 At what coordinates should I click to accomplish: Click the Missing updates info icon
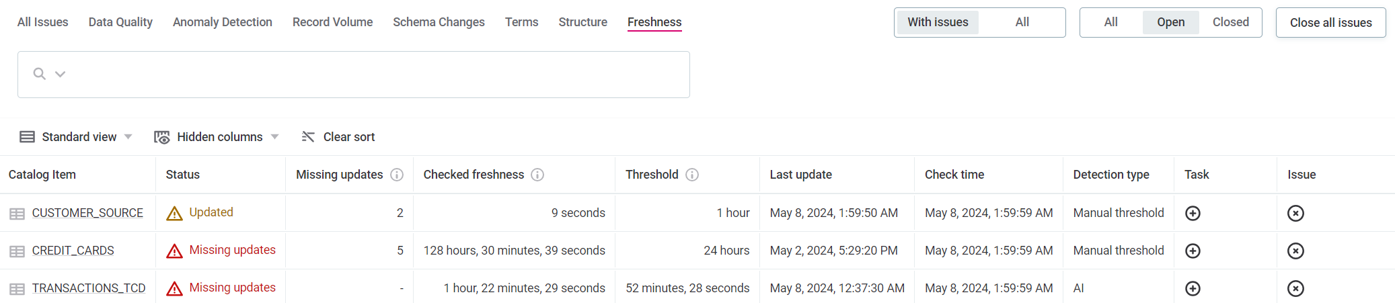397,175
